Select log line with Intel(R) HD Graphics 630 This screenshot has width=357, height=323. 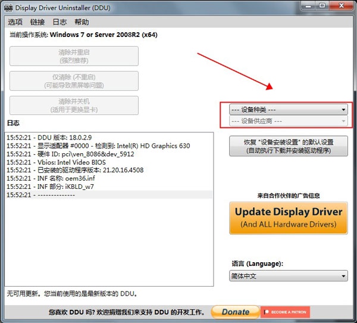(x=109, y=146)
